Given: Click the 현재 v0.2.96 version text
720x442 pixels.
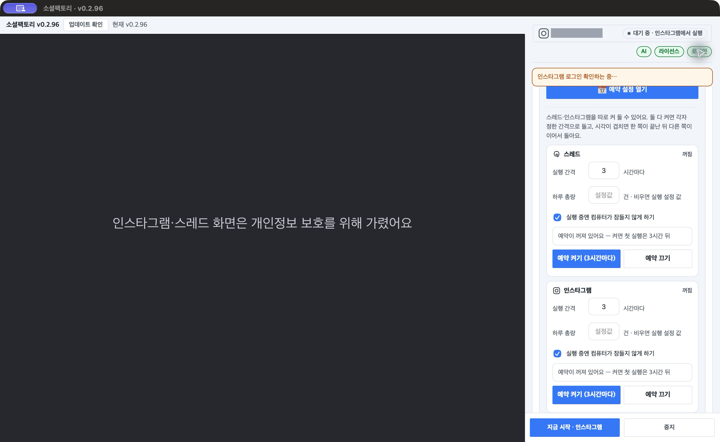Looking at the screenshot, I should coord(130,25).
